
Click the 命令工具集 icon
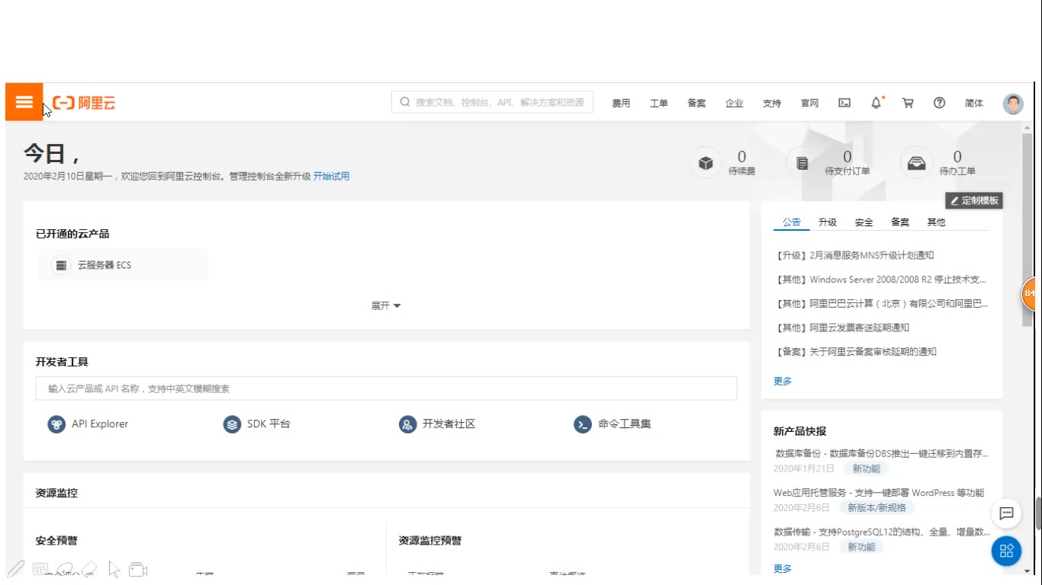click(x=583, y=424)
